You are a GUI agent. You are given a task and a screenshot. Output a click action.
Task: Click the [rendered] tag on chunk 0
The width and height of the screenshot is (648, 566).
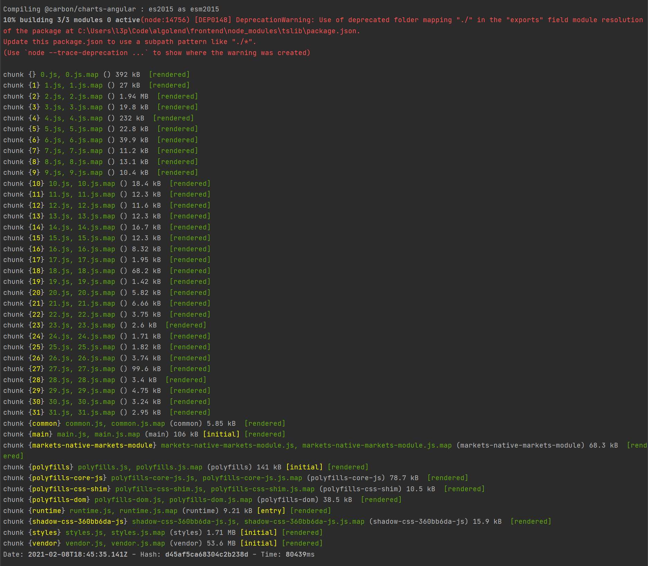[170, 74]
